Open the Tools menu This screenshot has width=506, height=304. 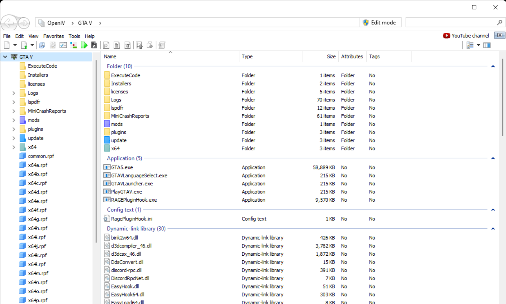coord(74,36)
